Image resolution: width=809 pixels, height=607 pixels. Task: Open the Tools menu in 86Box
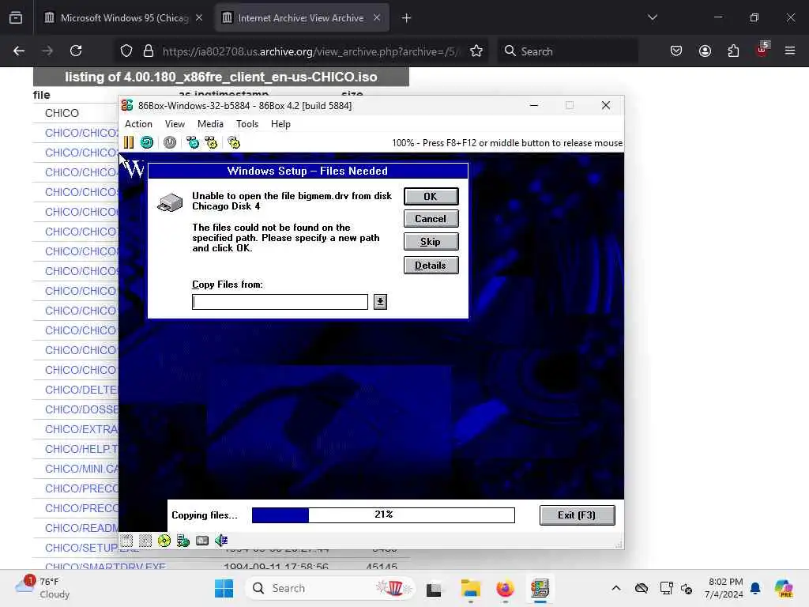tap(247, 124)
